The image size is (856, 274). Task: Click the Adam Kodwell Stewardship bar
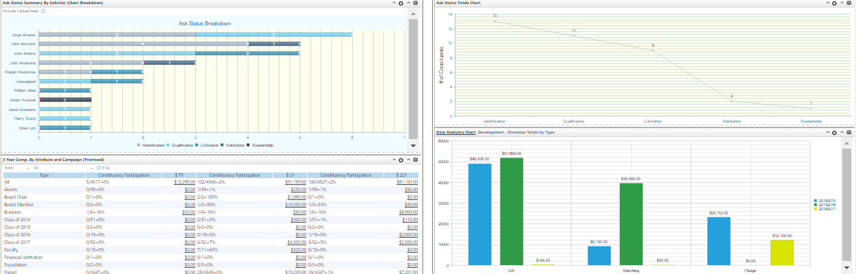click(x=65, y=100)
